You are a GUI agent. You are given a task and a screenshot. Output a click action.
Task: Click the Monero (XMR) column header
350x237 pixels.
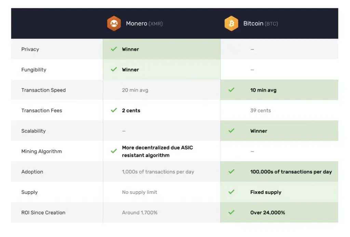click(x=144, y=24)
